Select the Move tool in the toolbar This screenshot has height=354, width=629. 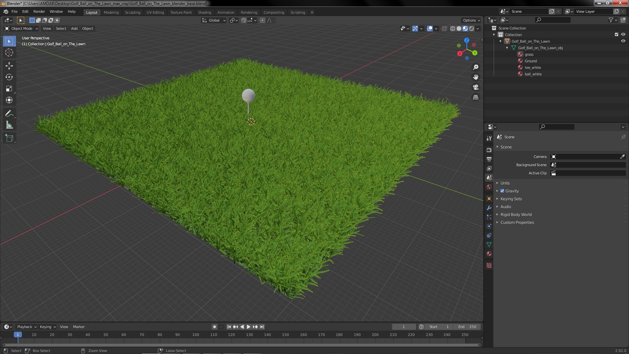pyautogui.click(x=9, y=66)
